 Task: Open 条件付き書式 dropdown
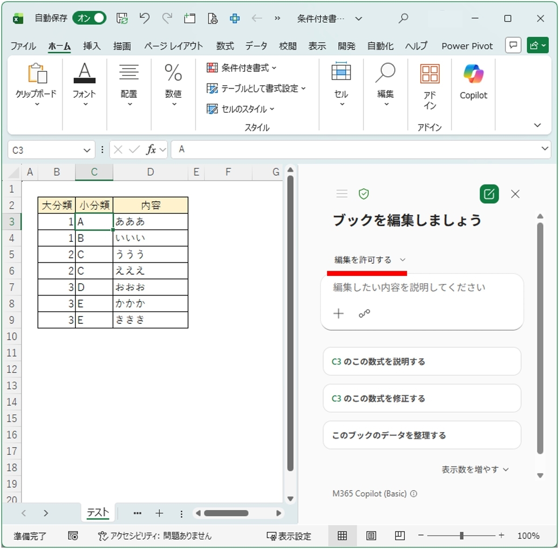coord(241,68)
